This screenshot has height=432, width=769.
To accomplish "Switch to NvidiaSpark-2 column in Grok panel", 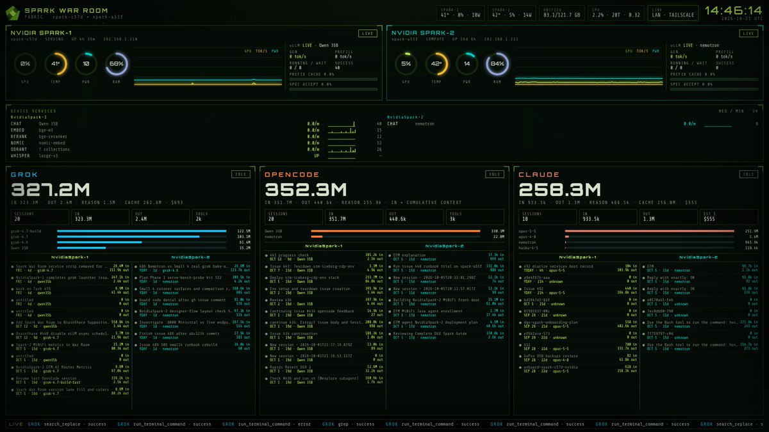I will [x=191, y=256].
